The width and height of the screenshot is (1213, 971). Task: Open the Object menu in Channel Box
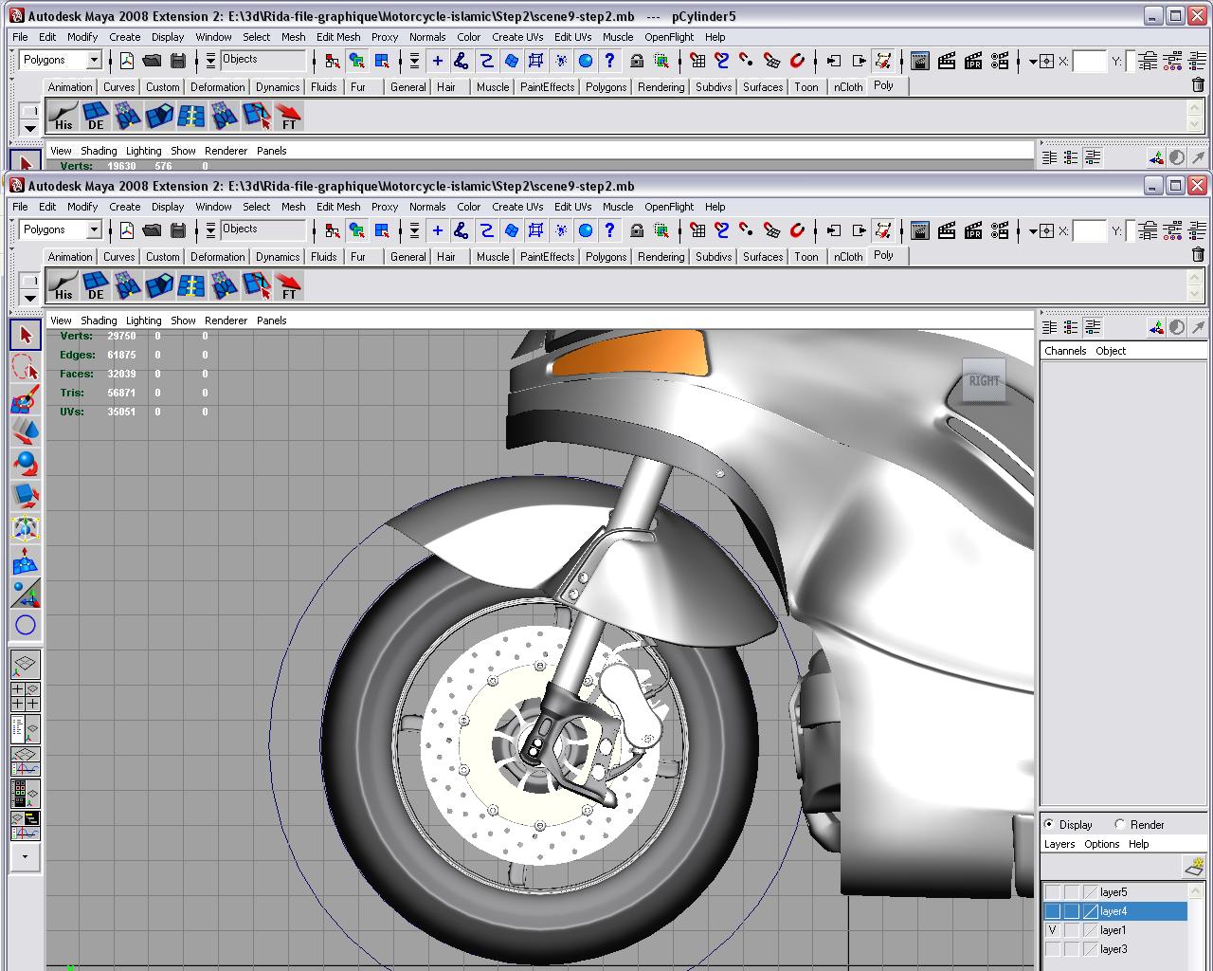(1111, 351)
